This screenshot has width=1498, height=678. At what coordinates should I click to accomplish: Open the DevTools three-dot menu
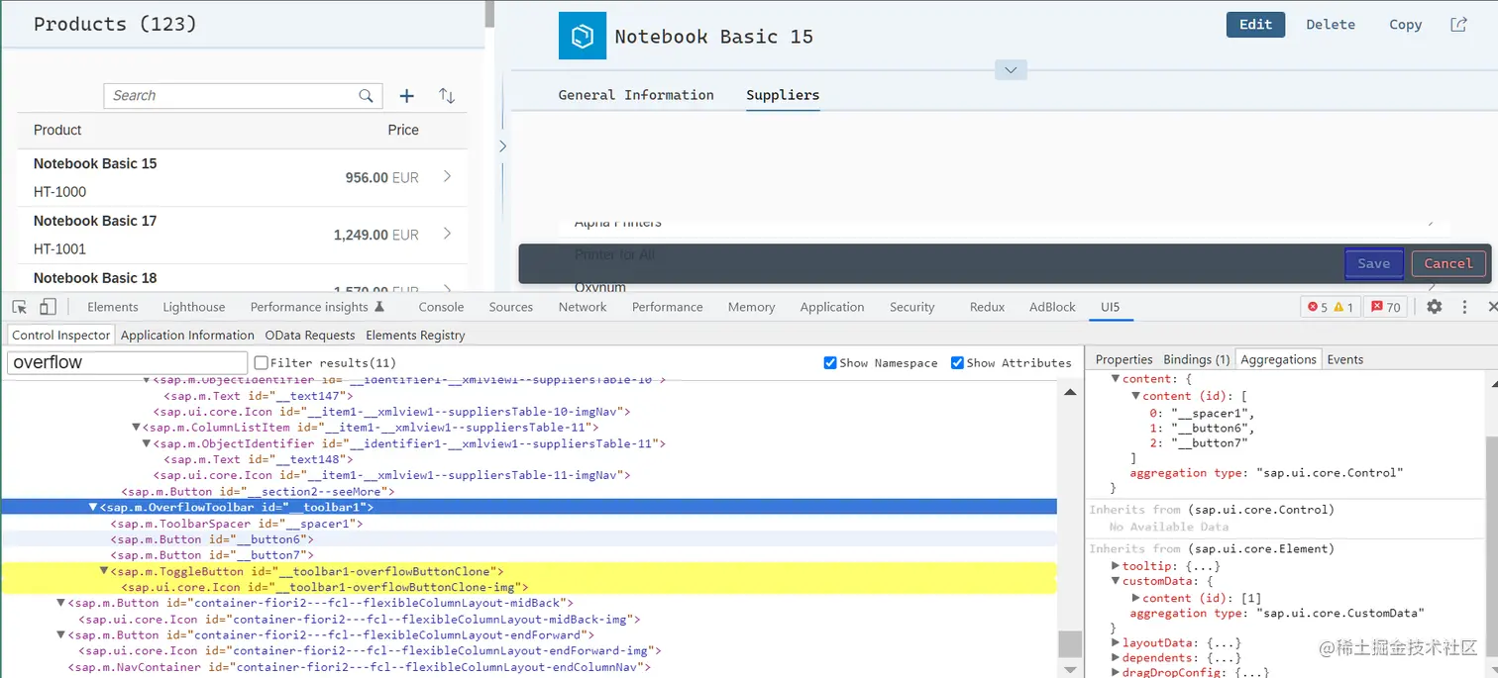(1464, 307)
